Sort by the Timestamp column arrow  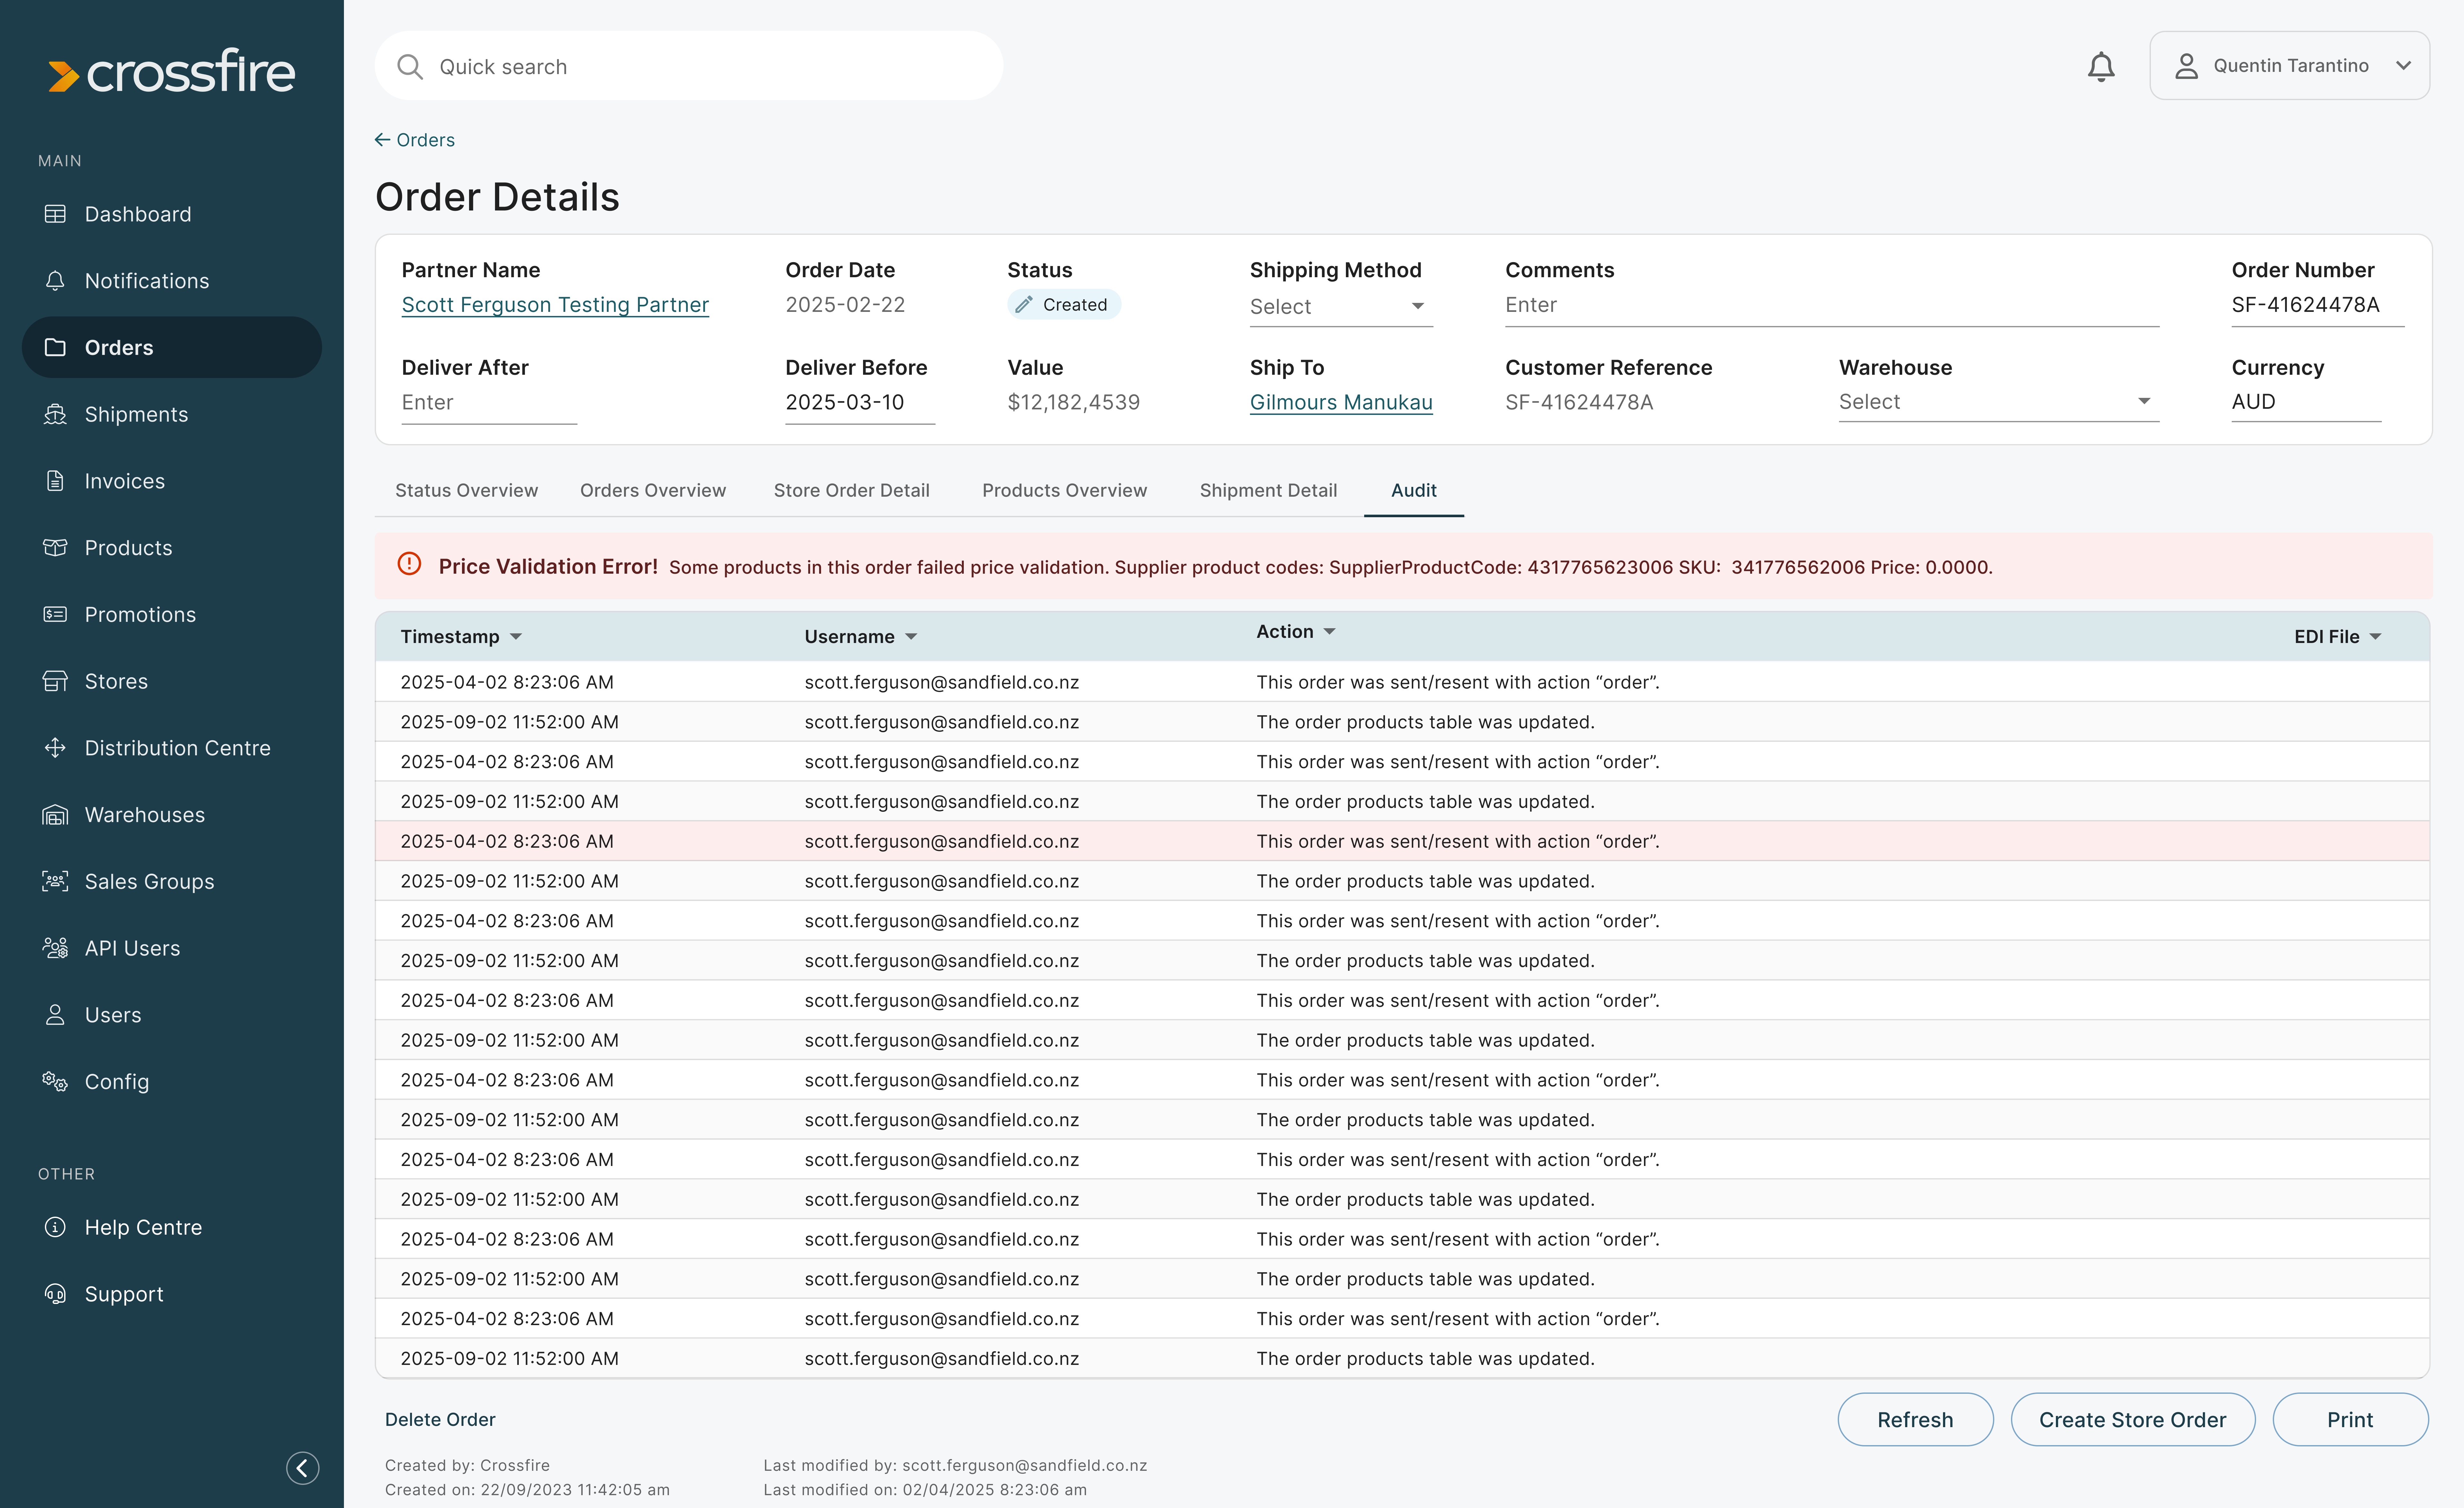516,637
